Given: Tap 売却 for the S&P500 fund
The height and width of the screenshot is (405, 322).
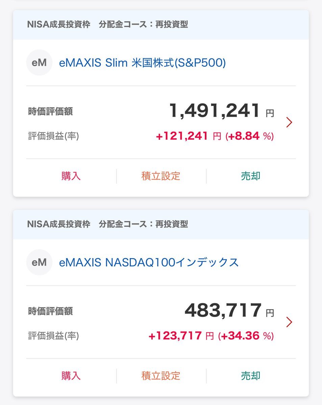Looking at the screenshot, I should click(x=251, y=176).
